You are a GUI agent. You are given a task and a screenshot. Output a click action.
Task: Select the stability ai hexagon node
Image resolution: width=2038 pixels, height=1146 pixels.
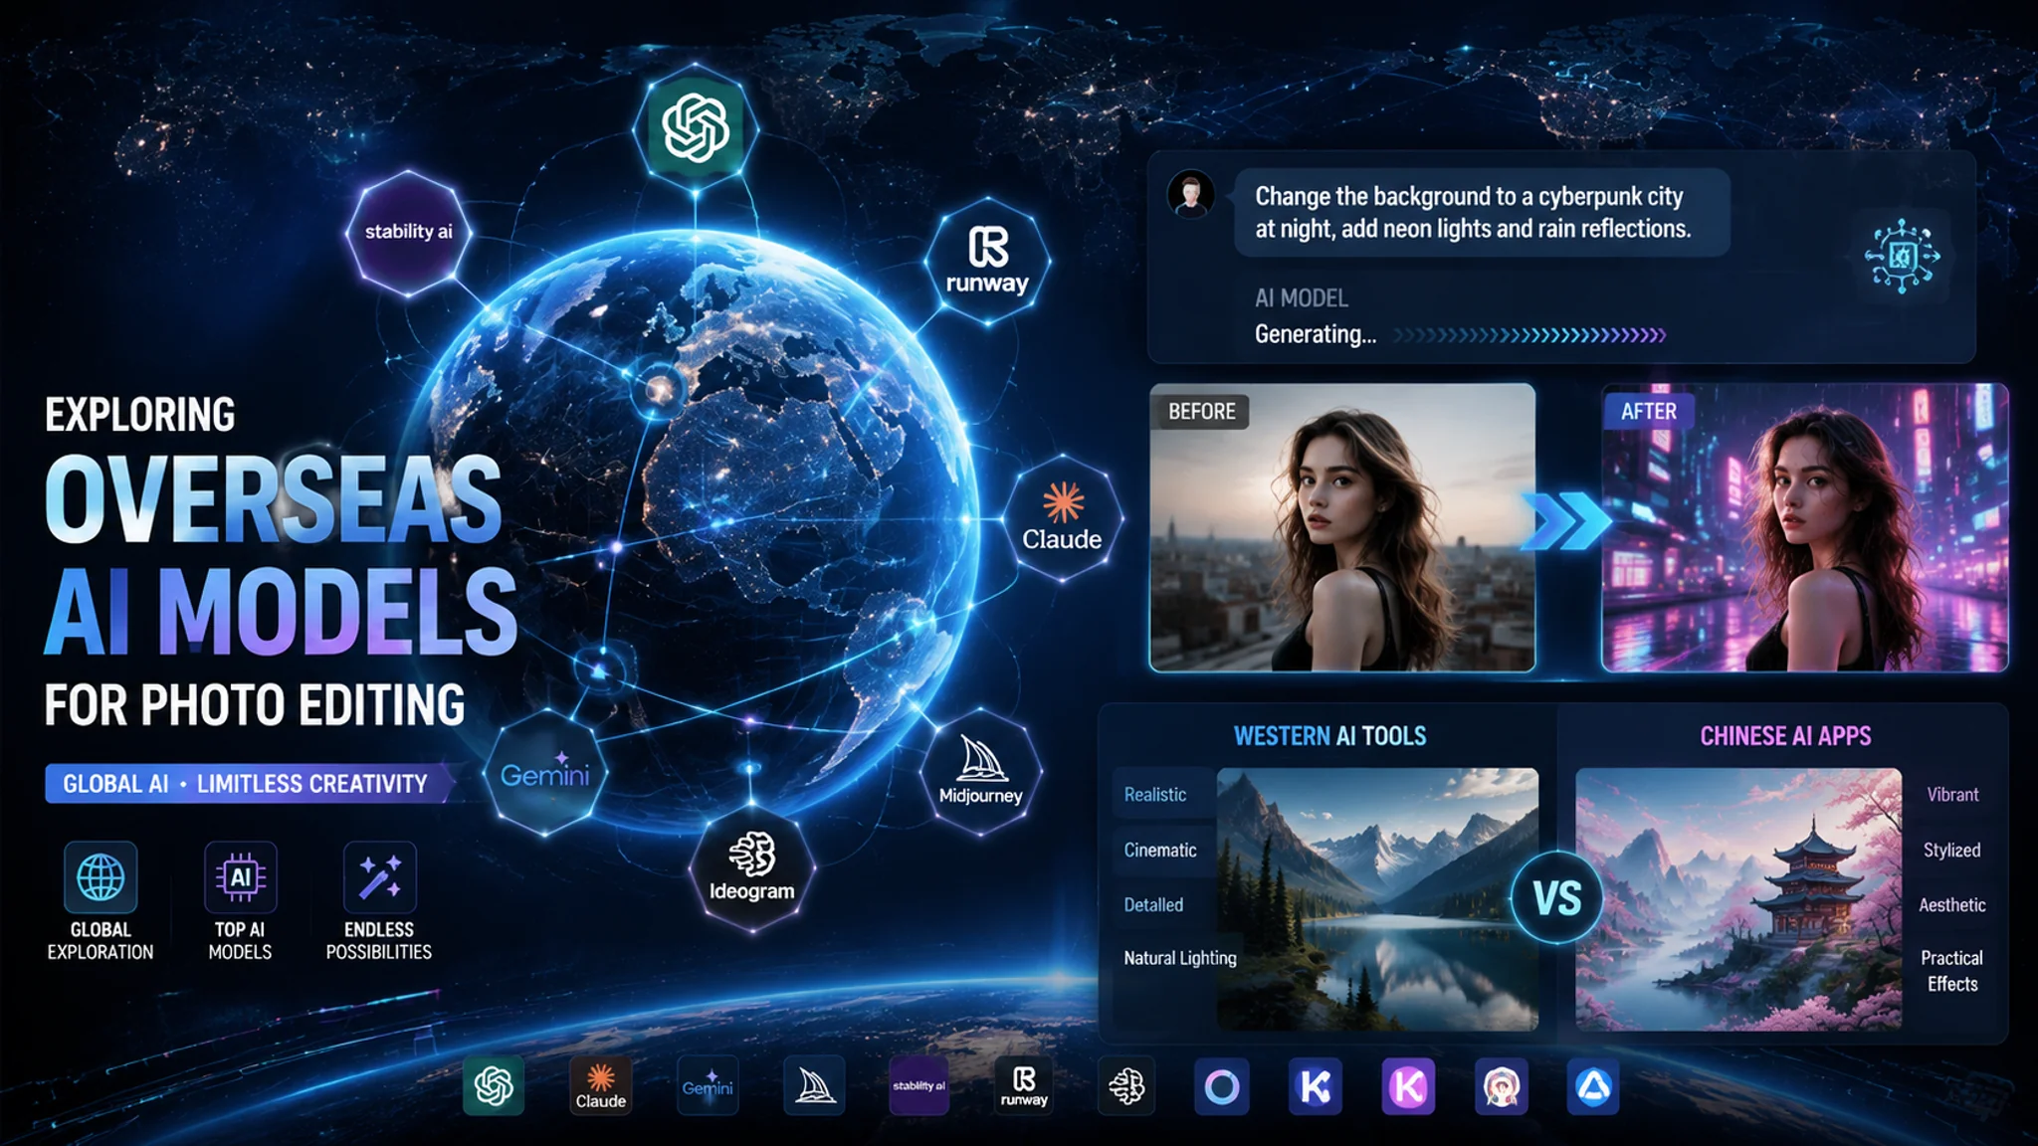click(x=408, y=233)
